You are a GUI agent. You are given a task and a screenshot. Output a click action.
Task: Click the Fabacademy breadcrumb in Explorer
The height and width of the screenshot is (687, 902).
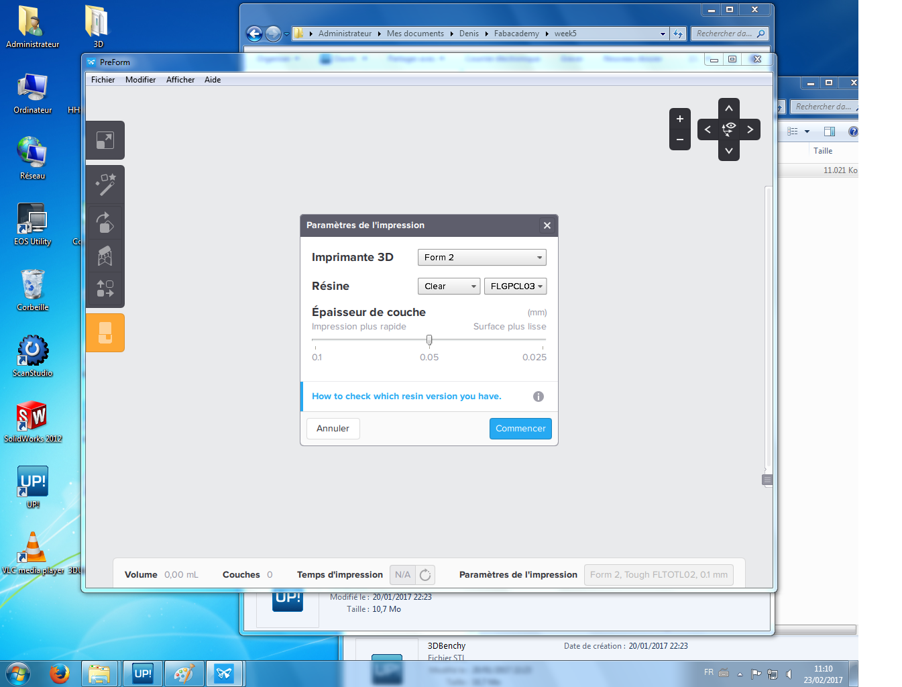coord(516,34)
